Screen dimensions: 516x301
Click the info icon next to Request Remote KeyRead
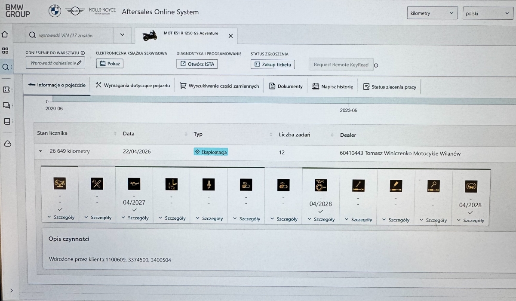[x=376, y=65]
